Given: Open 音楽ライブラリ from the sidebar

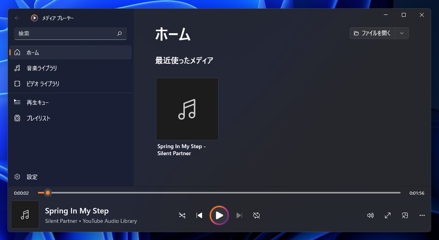Looking at the screenshot, I should (70, 68).
